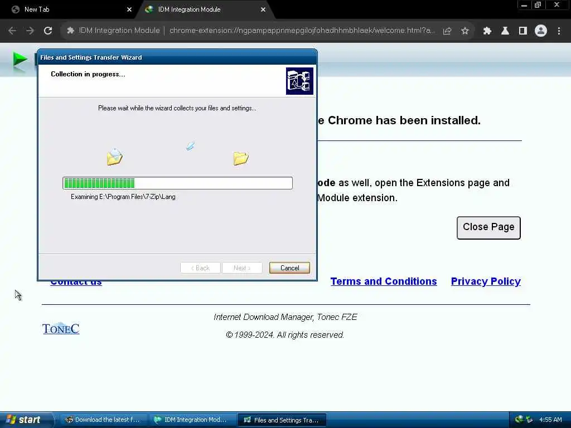Open the Contact us link
The image size is (571, 428).
click(x=76, y=283)
